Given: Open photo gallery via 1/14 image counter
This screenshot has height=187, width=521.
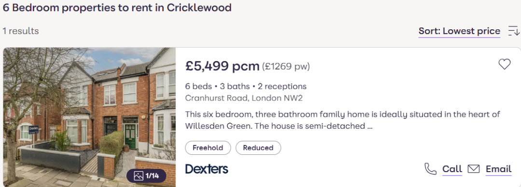Looking at the screenshot, I should [x=146, y=176].
